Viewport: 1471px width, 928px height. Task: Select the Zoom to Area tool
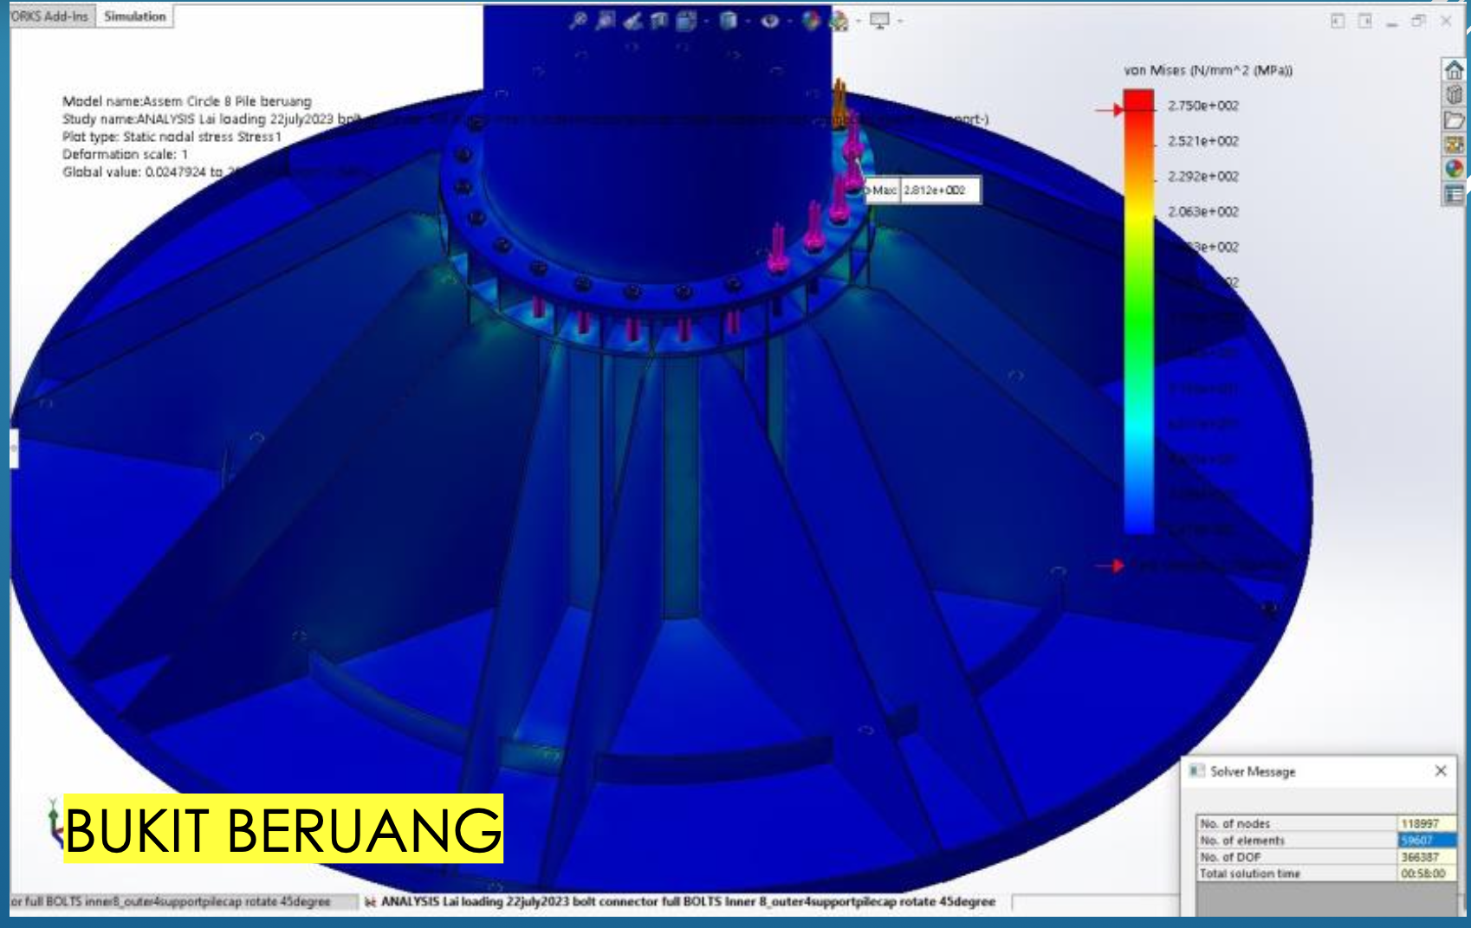coord(606,21)
